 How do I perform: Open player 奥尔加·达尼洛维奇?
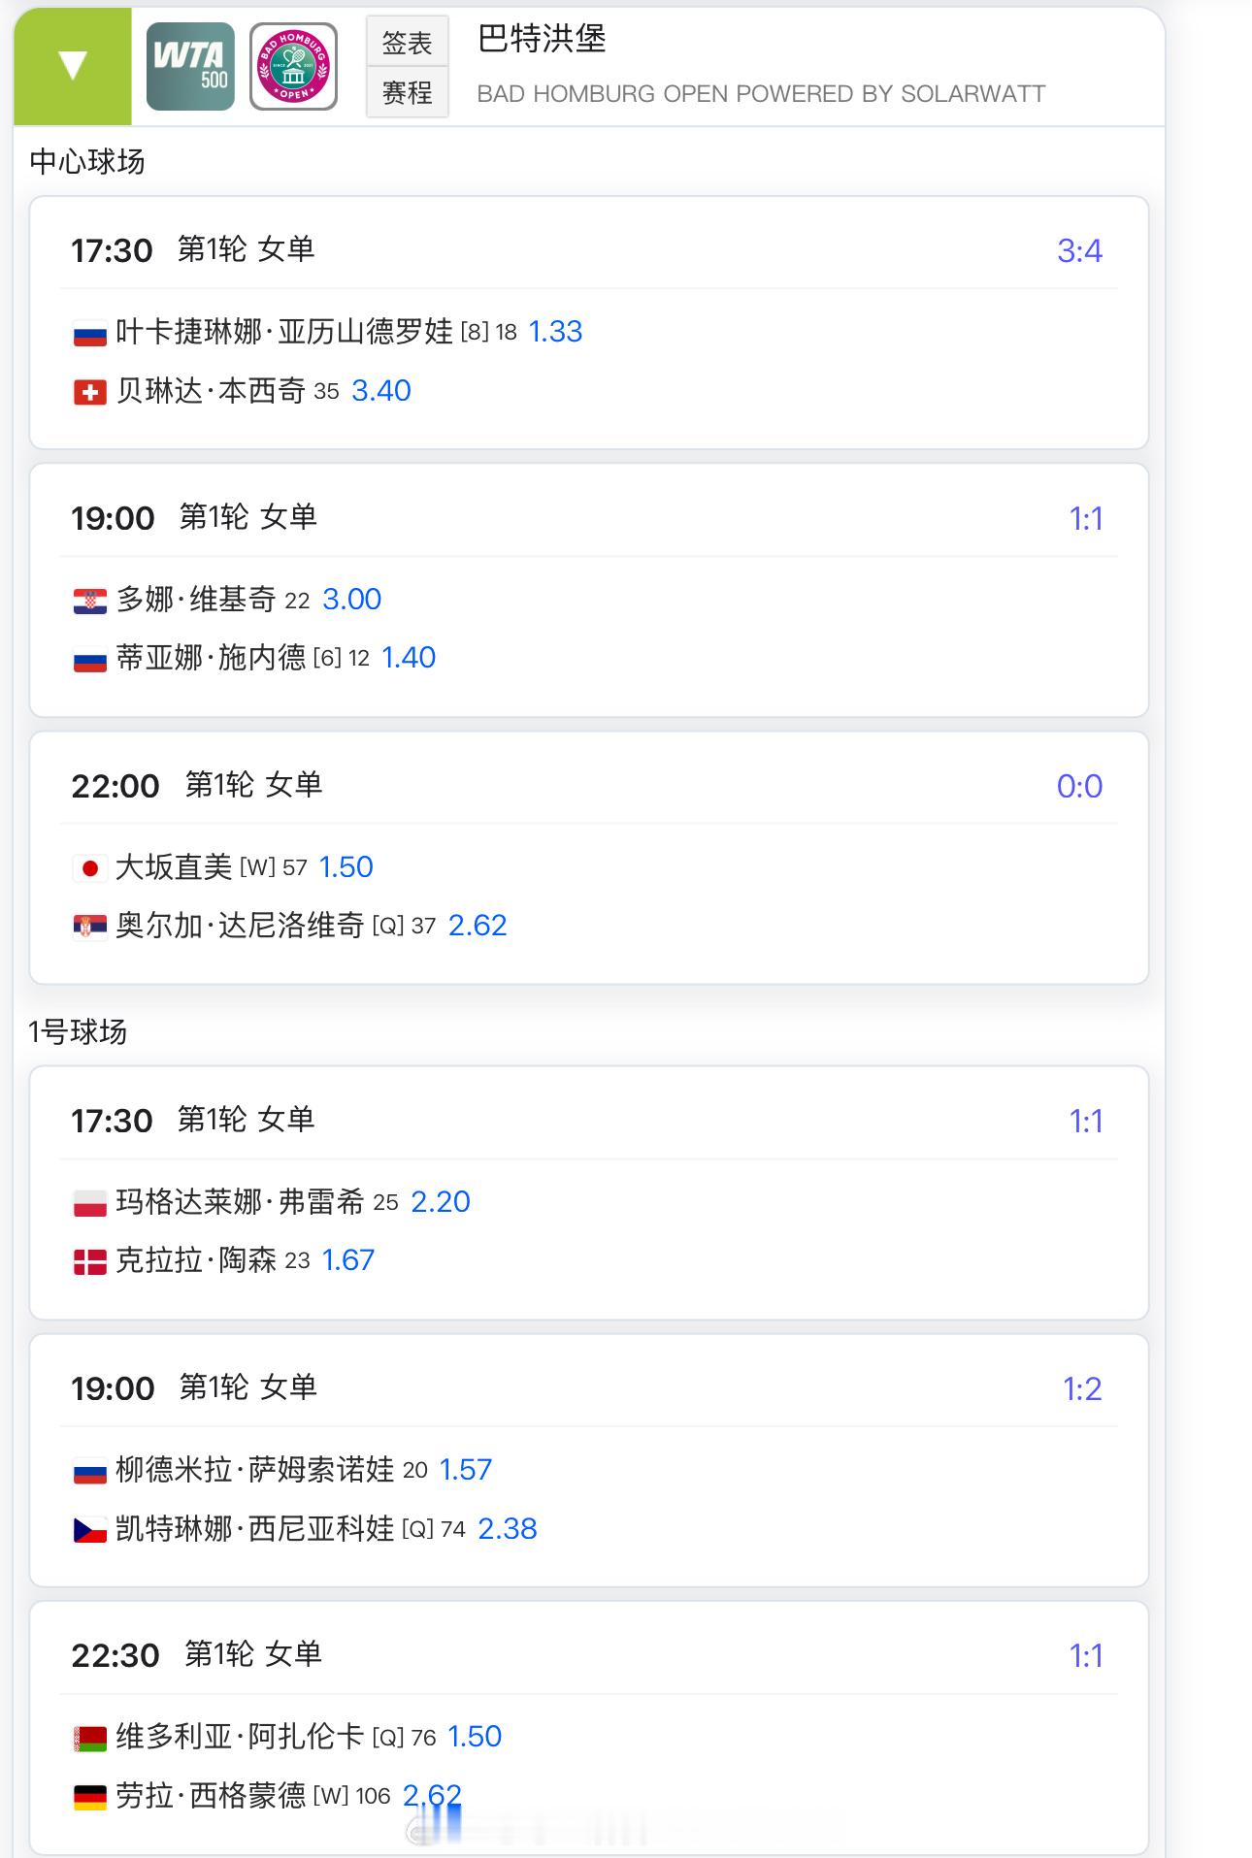(x=240, y=926)
